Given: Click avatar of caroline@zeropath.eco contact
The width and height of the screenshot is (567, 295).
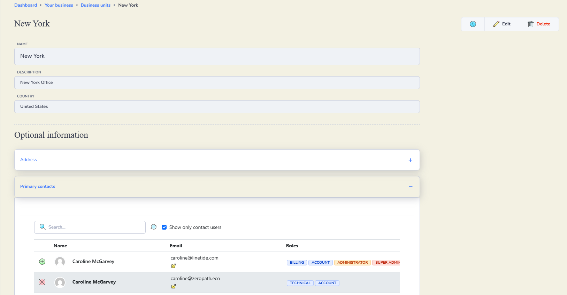Looking at the screenshot, I should [60, 282].
